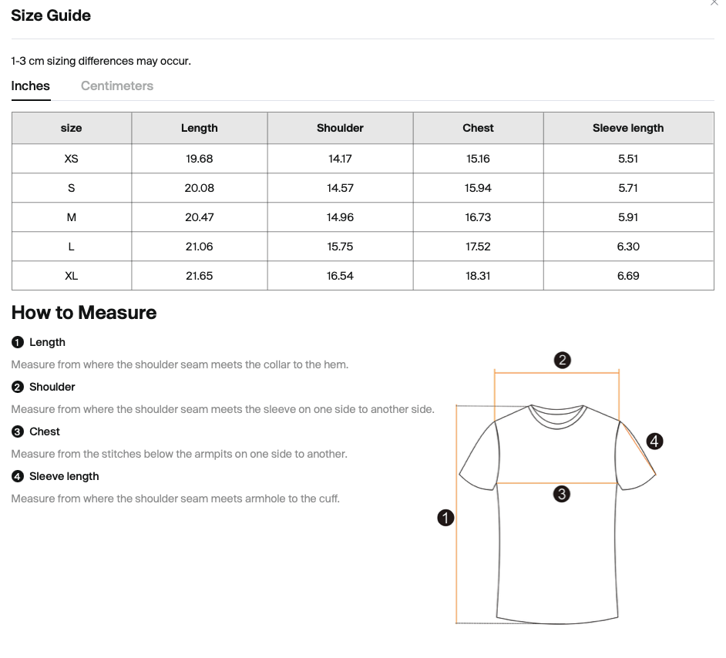
Task: Click the t-shirt measurement diagram body
Action: point(558,555)
